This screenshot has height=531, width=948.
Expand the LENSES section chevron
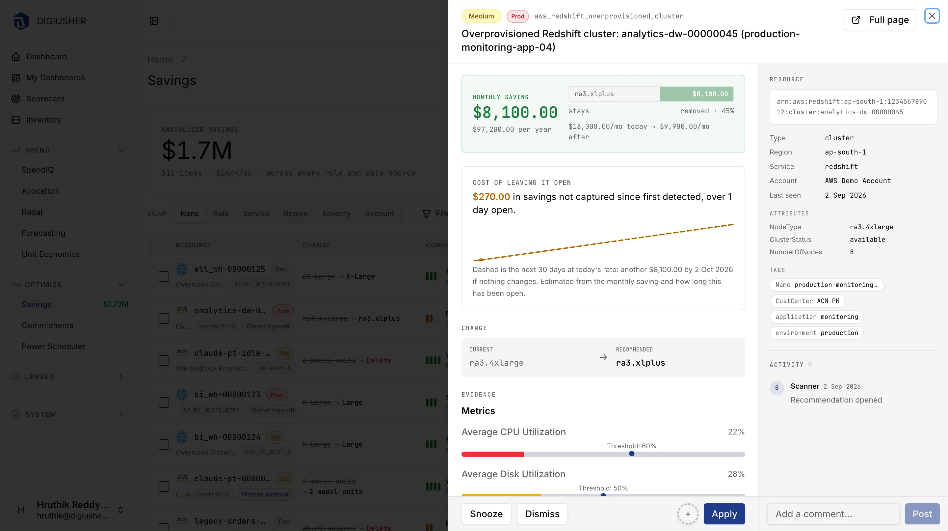(121, 377)
